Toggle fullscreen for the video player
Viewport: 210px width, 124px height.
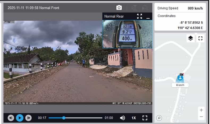pos(145,118)
